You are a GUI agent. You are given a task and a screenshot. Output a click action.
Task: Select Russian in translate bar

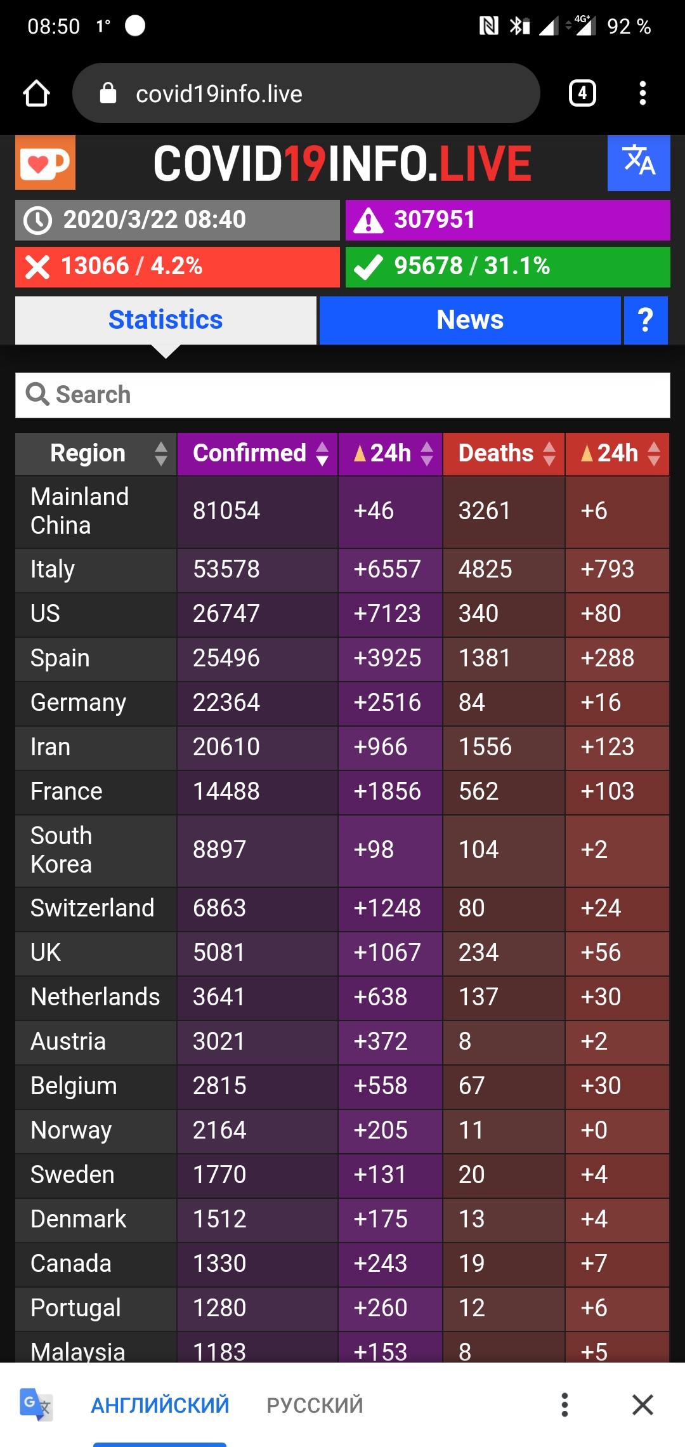315,1405
